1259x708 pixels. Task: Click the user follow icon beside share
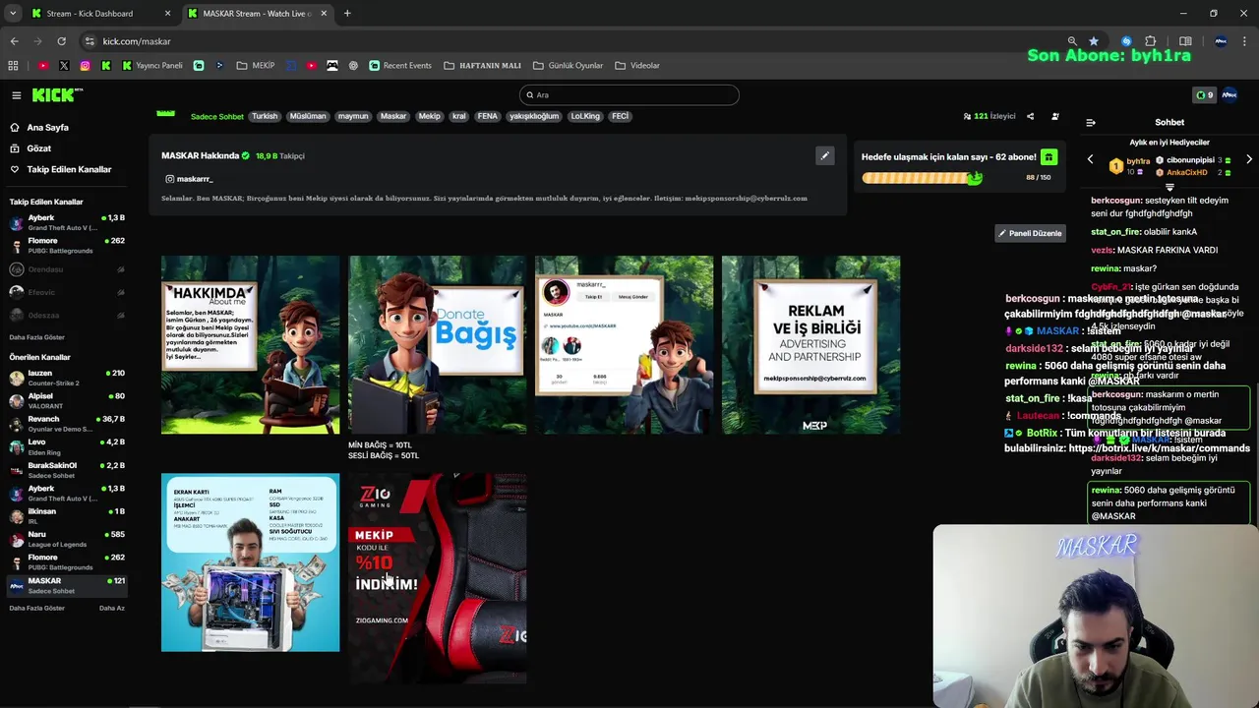pos(1055,116)
